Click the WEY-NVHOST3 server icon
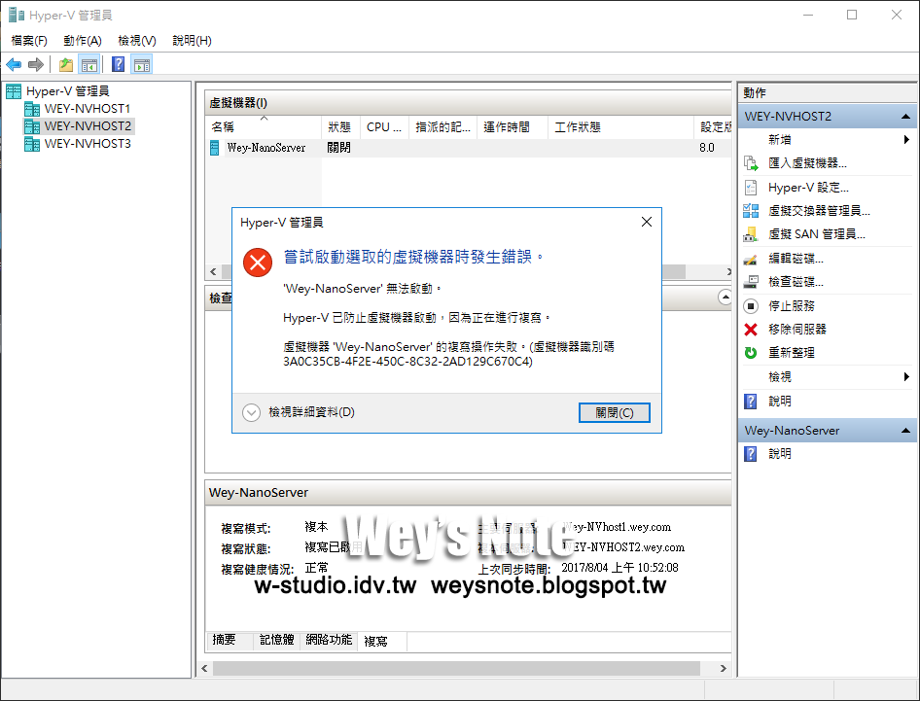This screenshot has height=701, width=920. [32, 144]
